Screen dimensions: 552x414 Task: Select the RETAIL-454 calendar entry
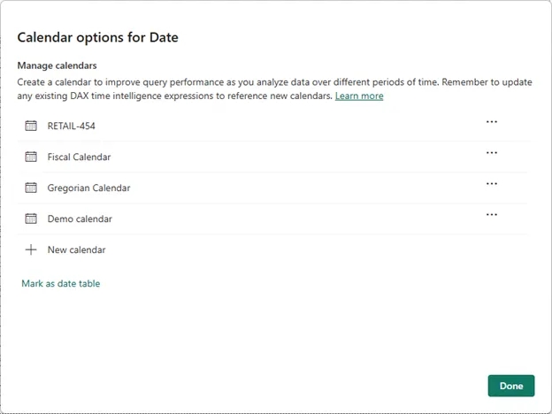point(72,126)
